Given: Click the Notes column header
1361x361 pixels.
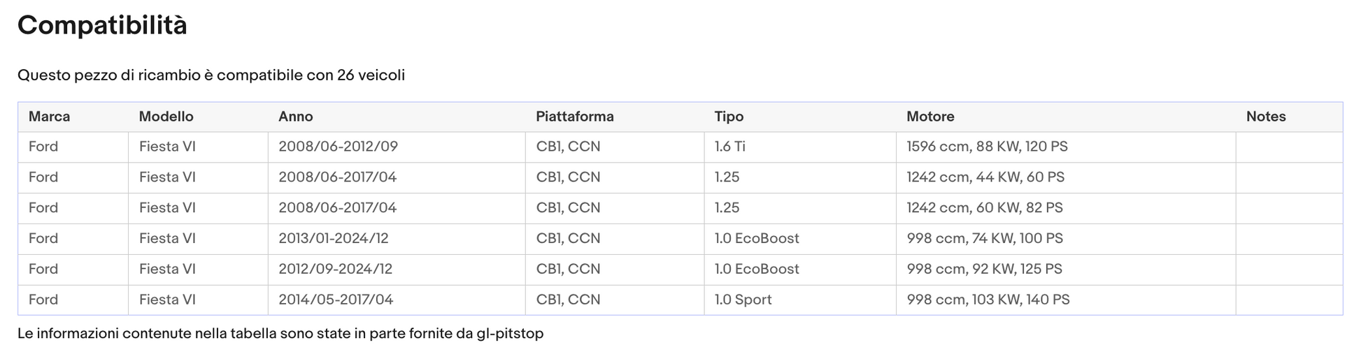Looking at the screenshot, I should 1289,117.
